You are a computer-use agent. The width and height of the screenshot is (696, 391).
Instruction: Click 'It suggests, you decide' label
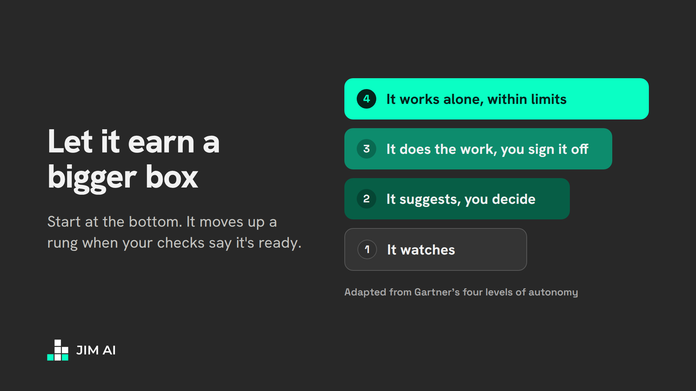click(461, 199)
